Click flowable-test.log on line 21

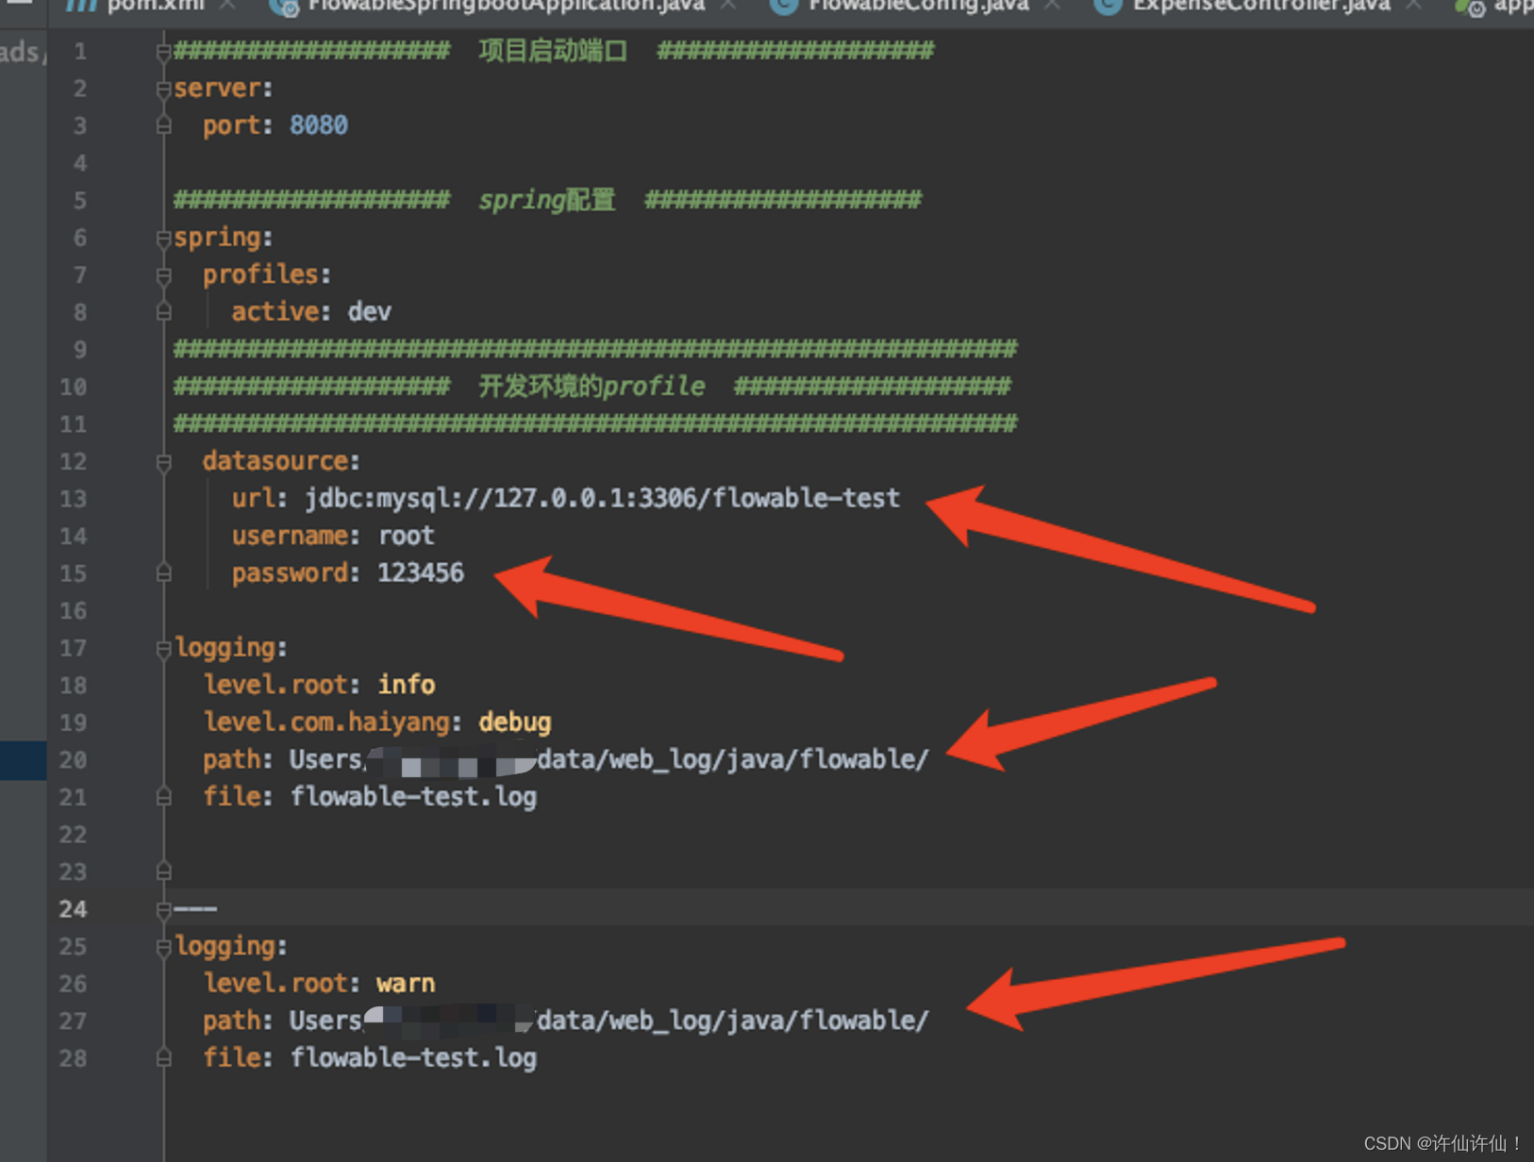(413, 798)
